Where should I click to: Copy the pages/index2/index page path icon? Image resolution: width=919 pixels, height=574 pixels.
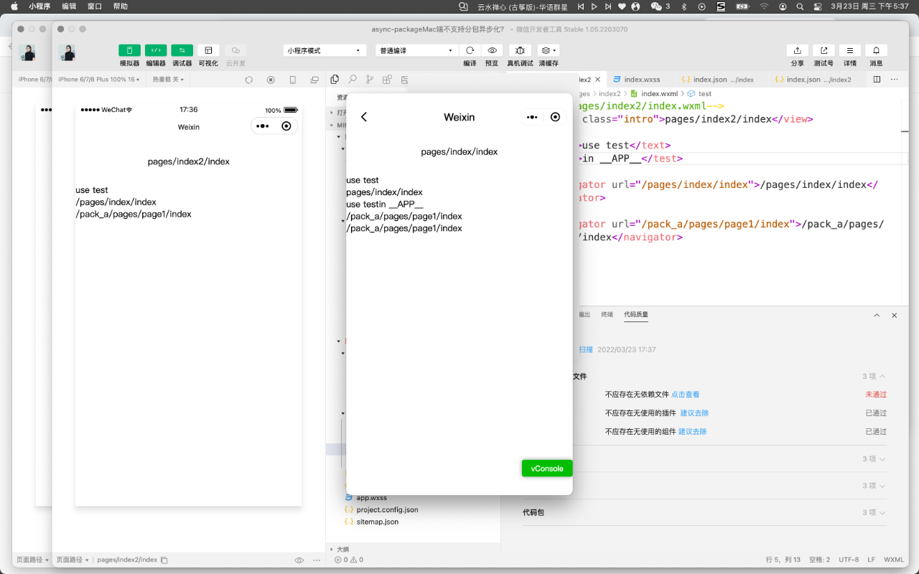pyautogui.click(x=164, y=560)
